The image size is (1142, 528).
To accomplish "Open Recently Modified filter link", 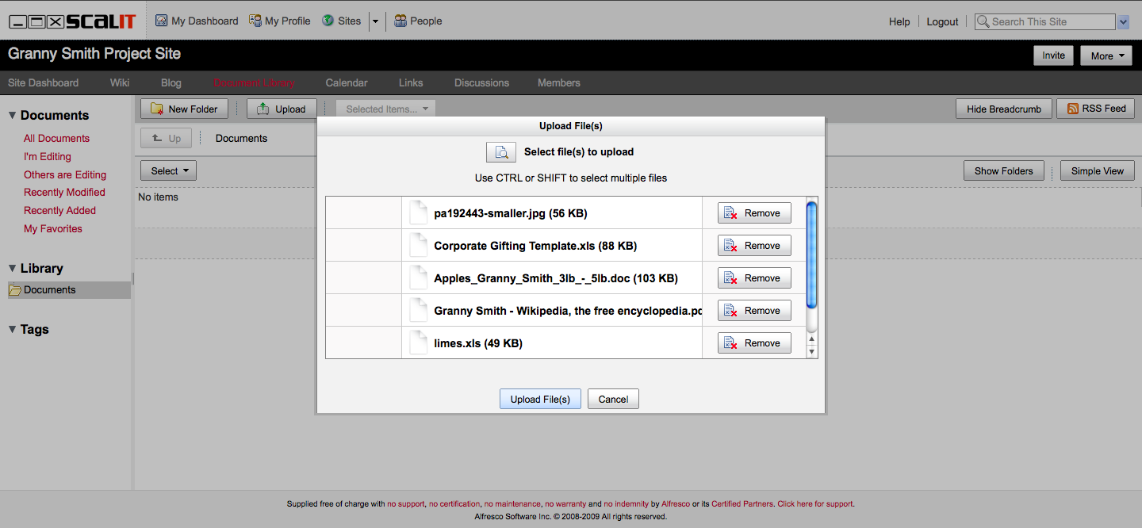I will [64, 192].
